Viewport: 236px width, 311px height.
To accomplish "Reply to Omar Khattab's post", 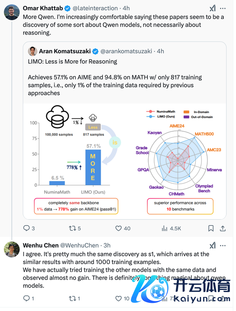I will pos(27,229).
